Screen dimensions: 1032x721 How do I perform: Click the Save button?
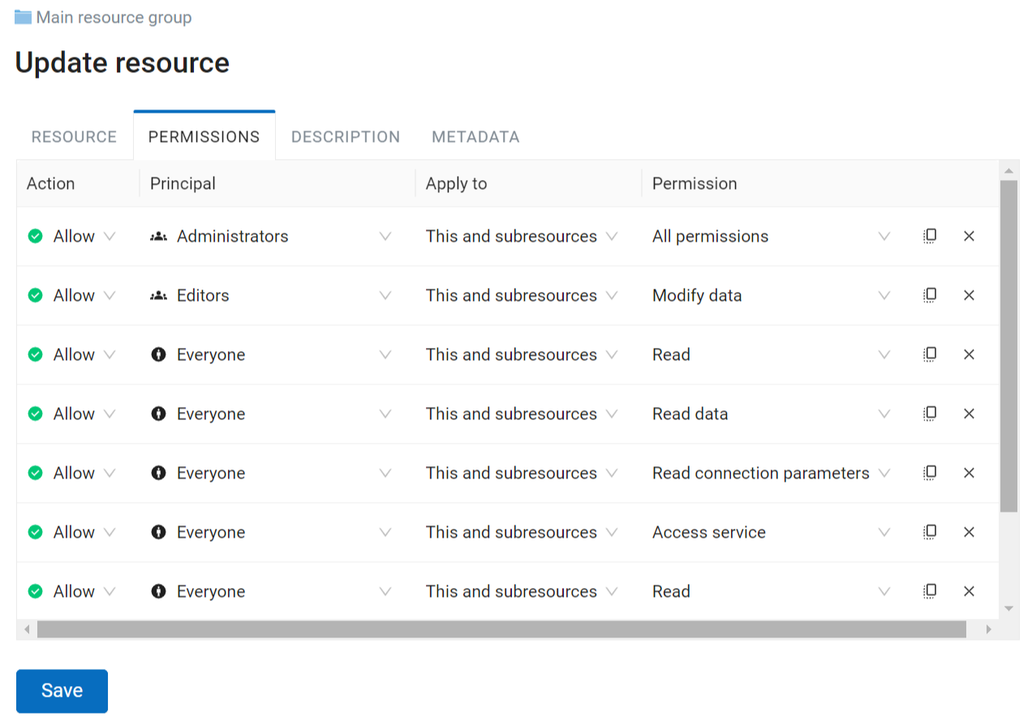(62, 691)
